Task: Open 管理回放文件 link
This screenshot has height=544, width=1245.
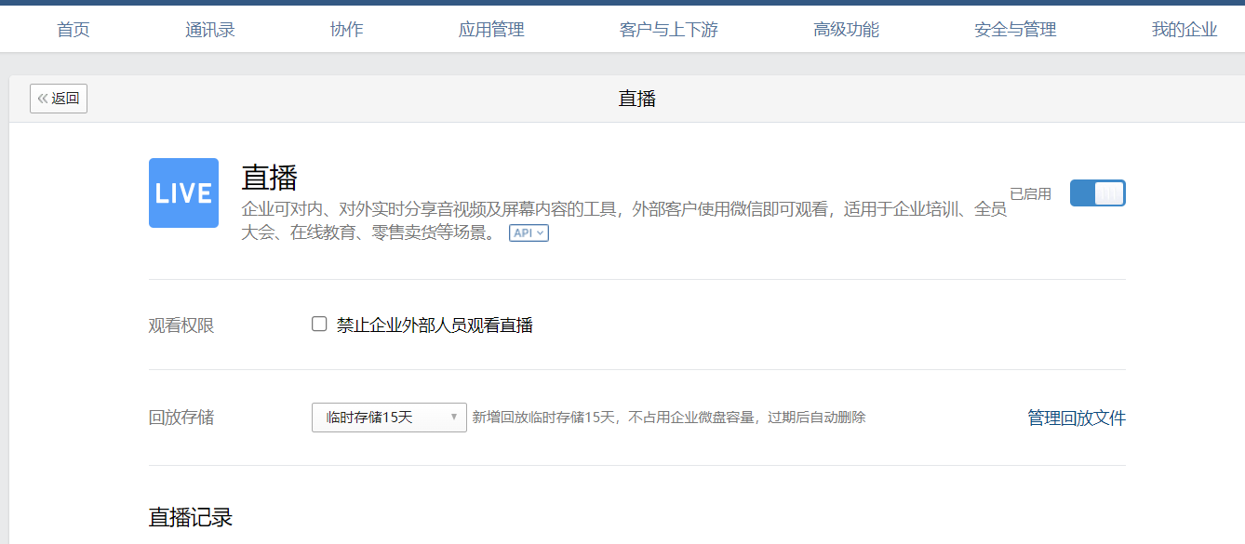Action: click(1077, 418)
